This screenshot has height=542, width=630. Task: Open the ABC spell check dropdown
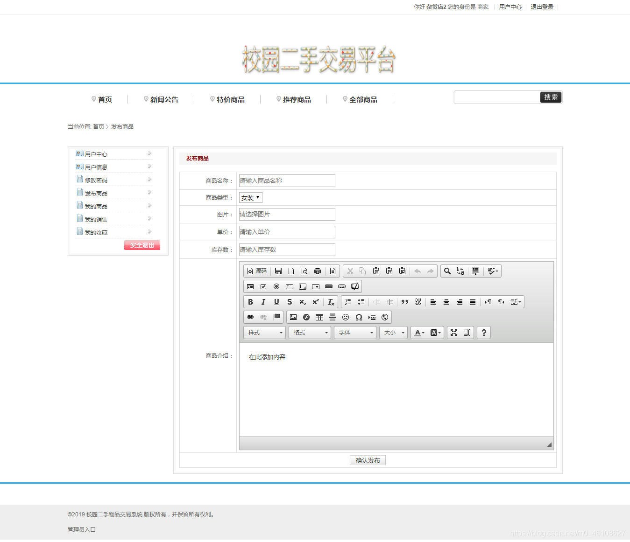(493, 271)
